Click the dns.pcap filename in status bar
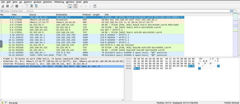This screenshot has width=240, height=104. click(x=13, y=103)
